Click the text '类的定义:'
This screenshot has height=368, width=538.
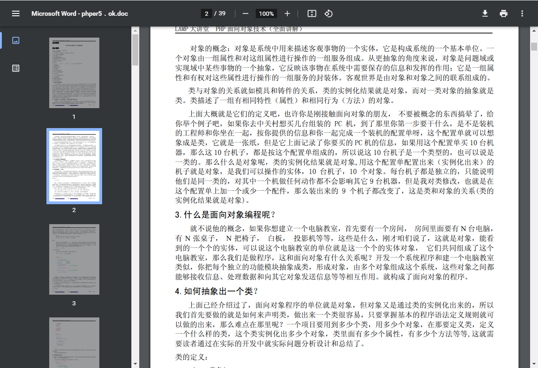pos(191,357)
